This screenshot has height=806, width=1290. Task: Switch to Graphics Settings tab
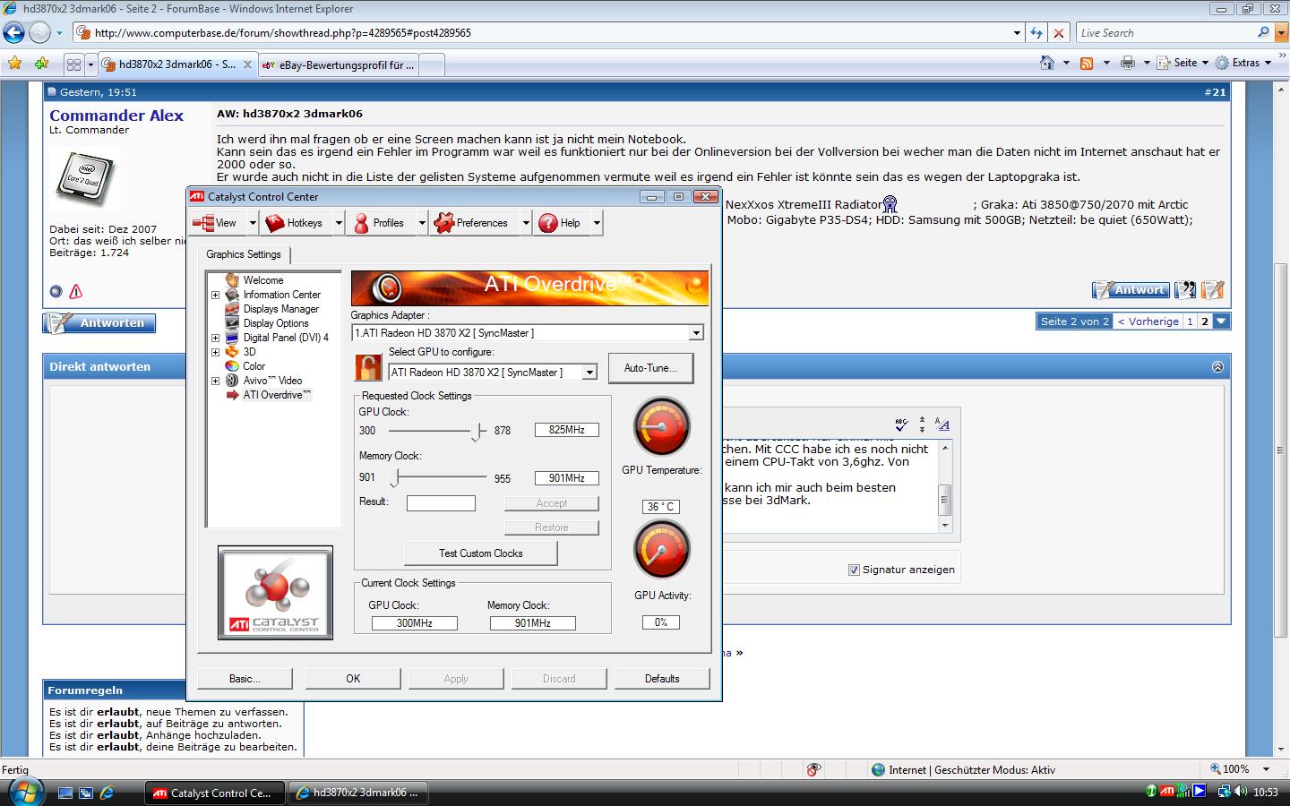(243, 254)
